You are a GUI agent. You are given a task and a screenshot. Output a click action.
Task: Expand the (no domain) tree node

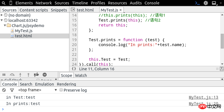point(2,15)
